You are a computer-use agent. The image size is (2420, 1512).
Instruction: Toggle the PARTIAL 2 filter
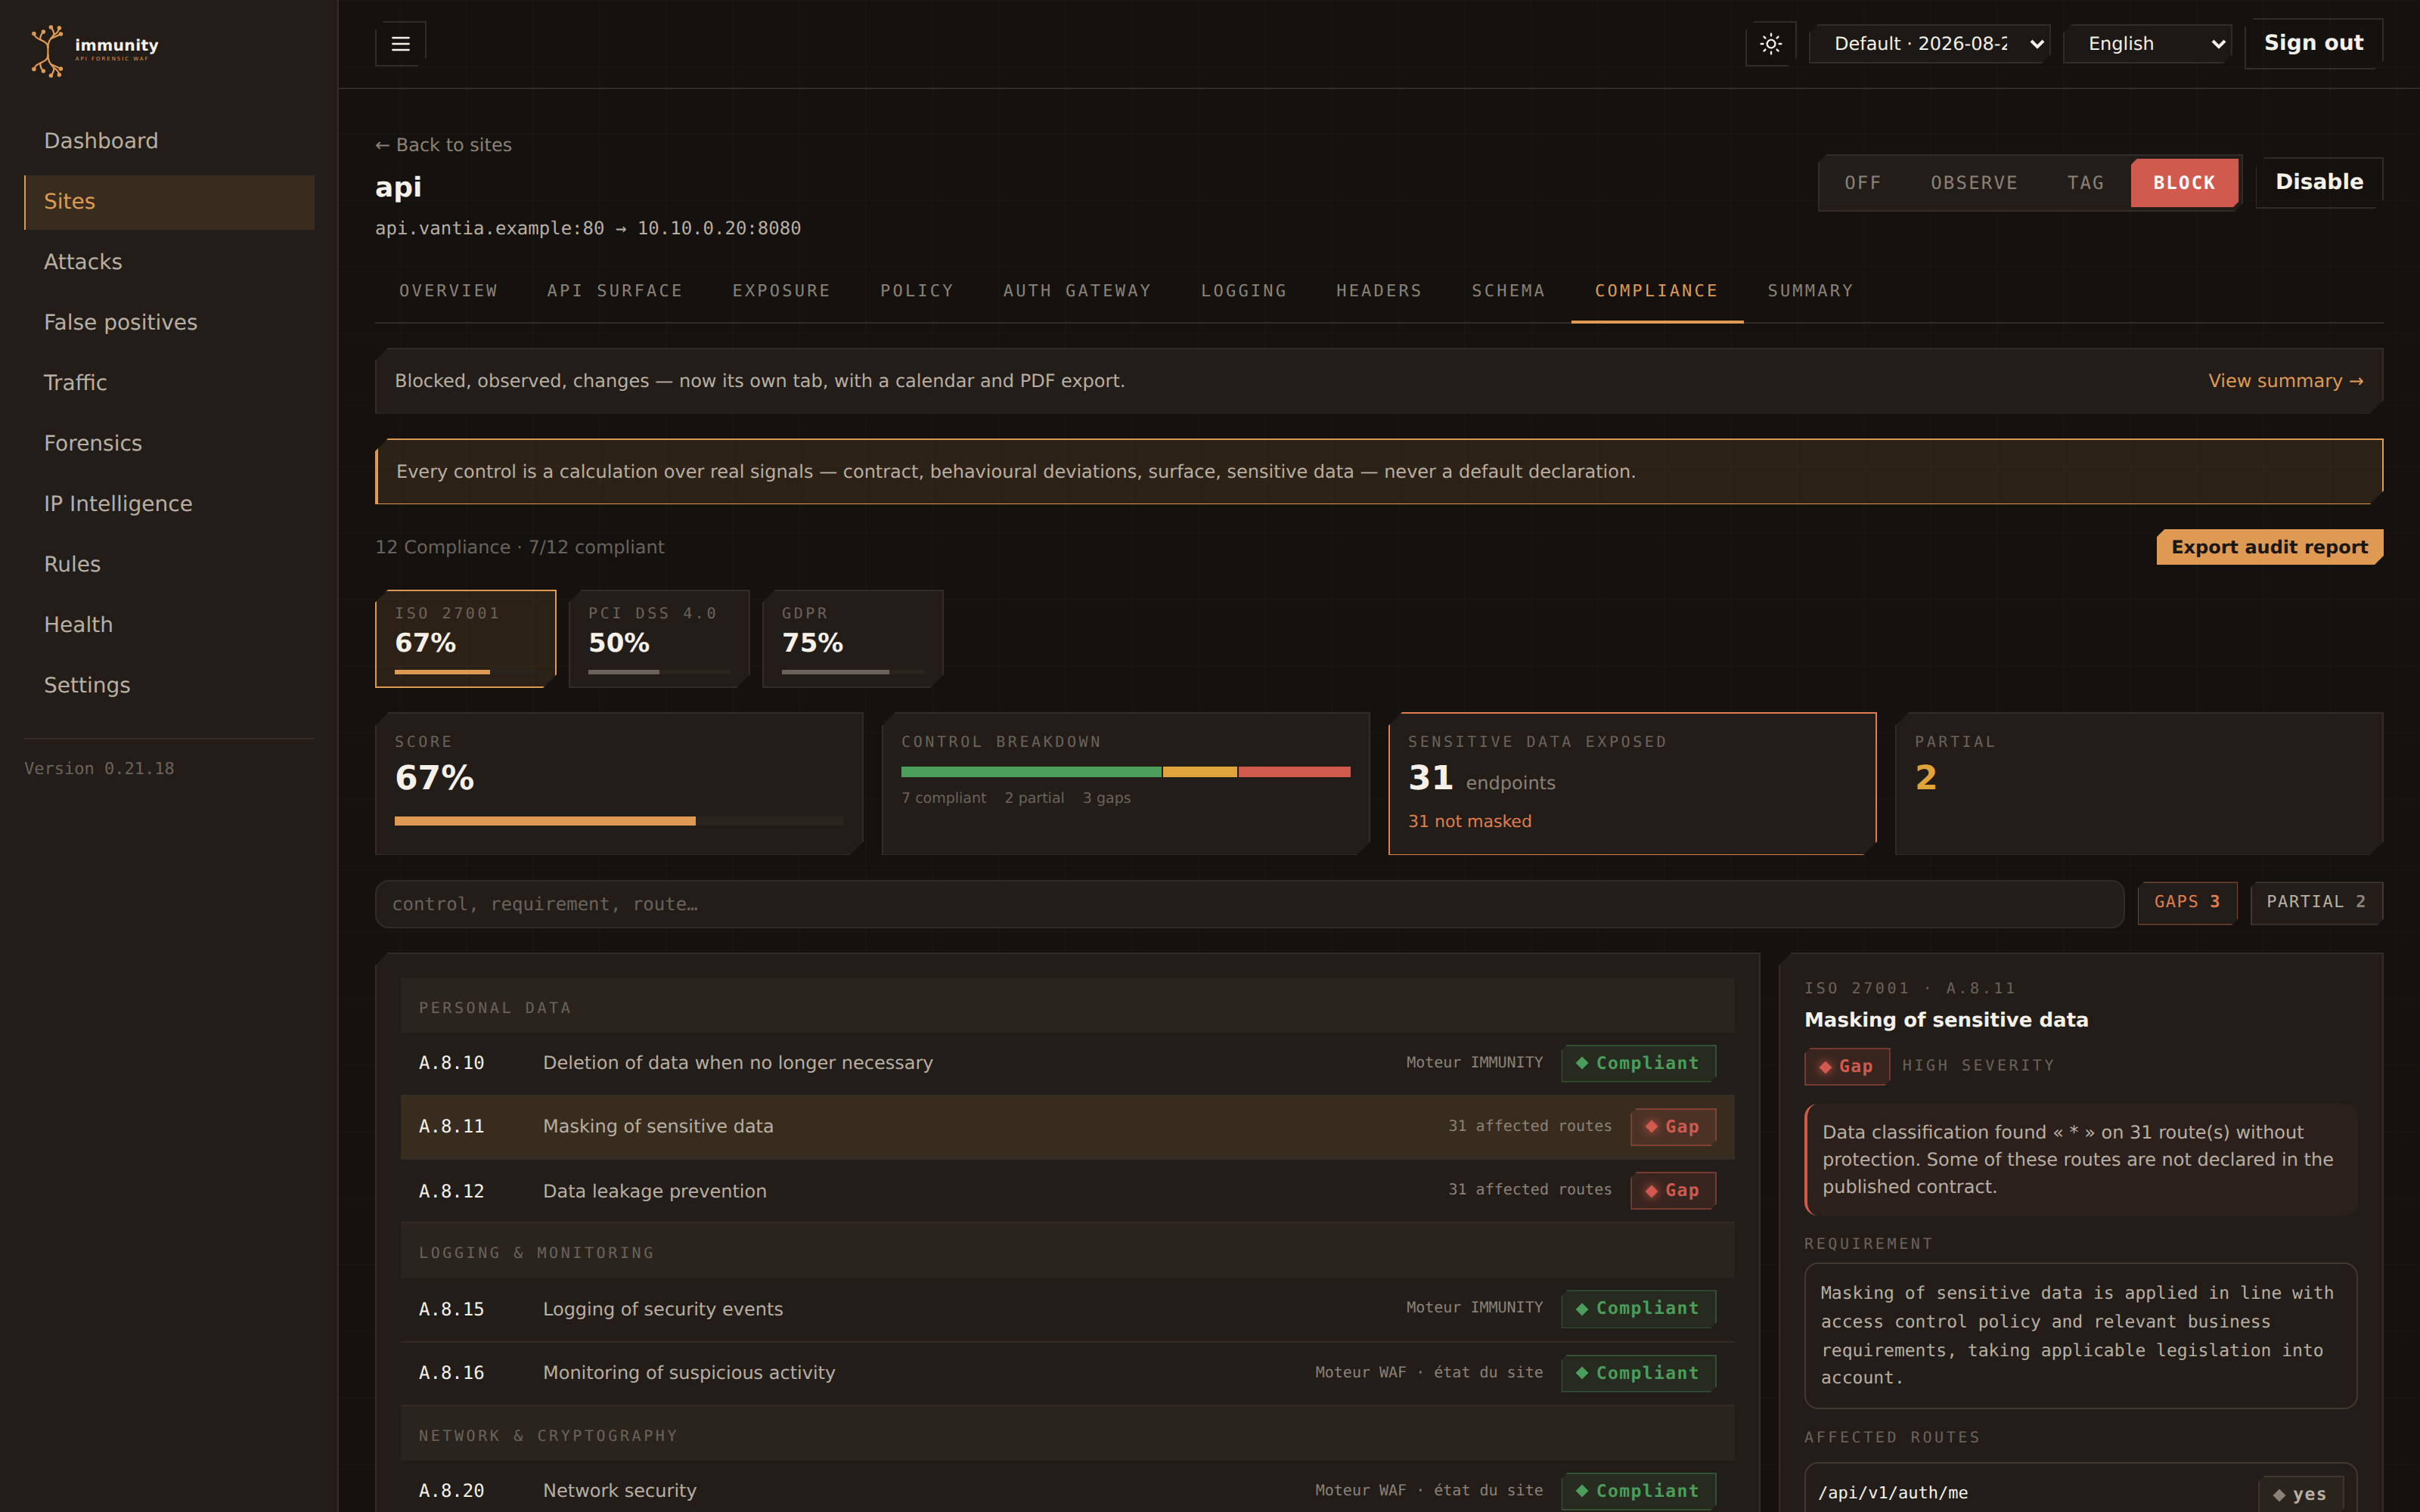2316,903
